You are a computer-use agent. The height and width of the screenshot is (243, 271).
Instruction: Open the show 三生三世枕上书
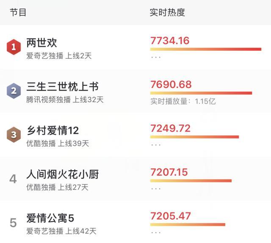tap(62, 86)
